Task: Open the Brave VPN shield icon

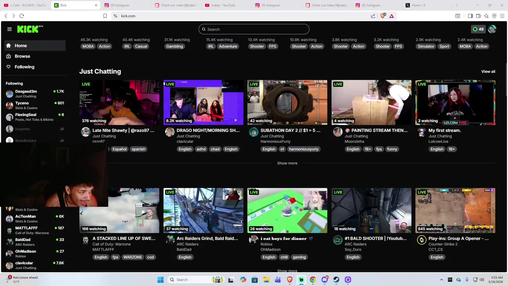Action: (494, 16)
